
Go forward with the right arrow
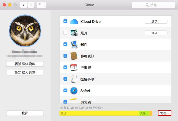pos(31,5)
